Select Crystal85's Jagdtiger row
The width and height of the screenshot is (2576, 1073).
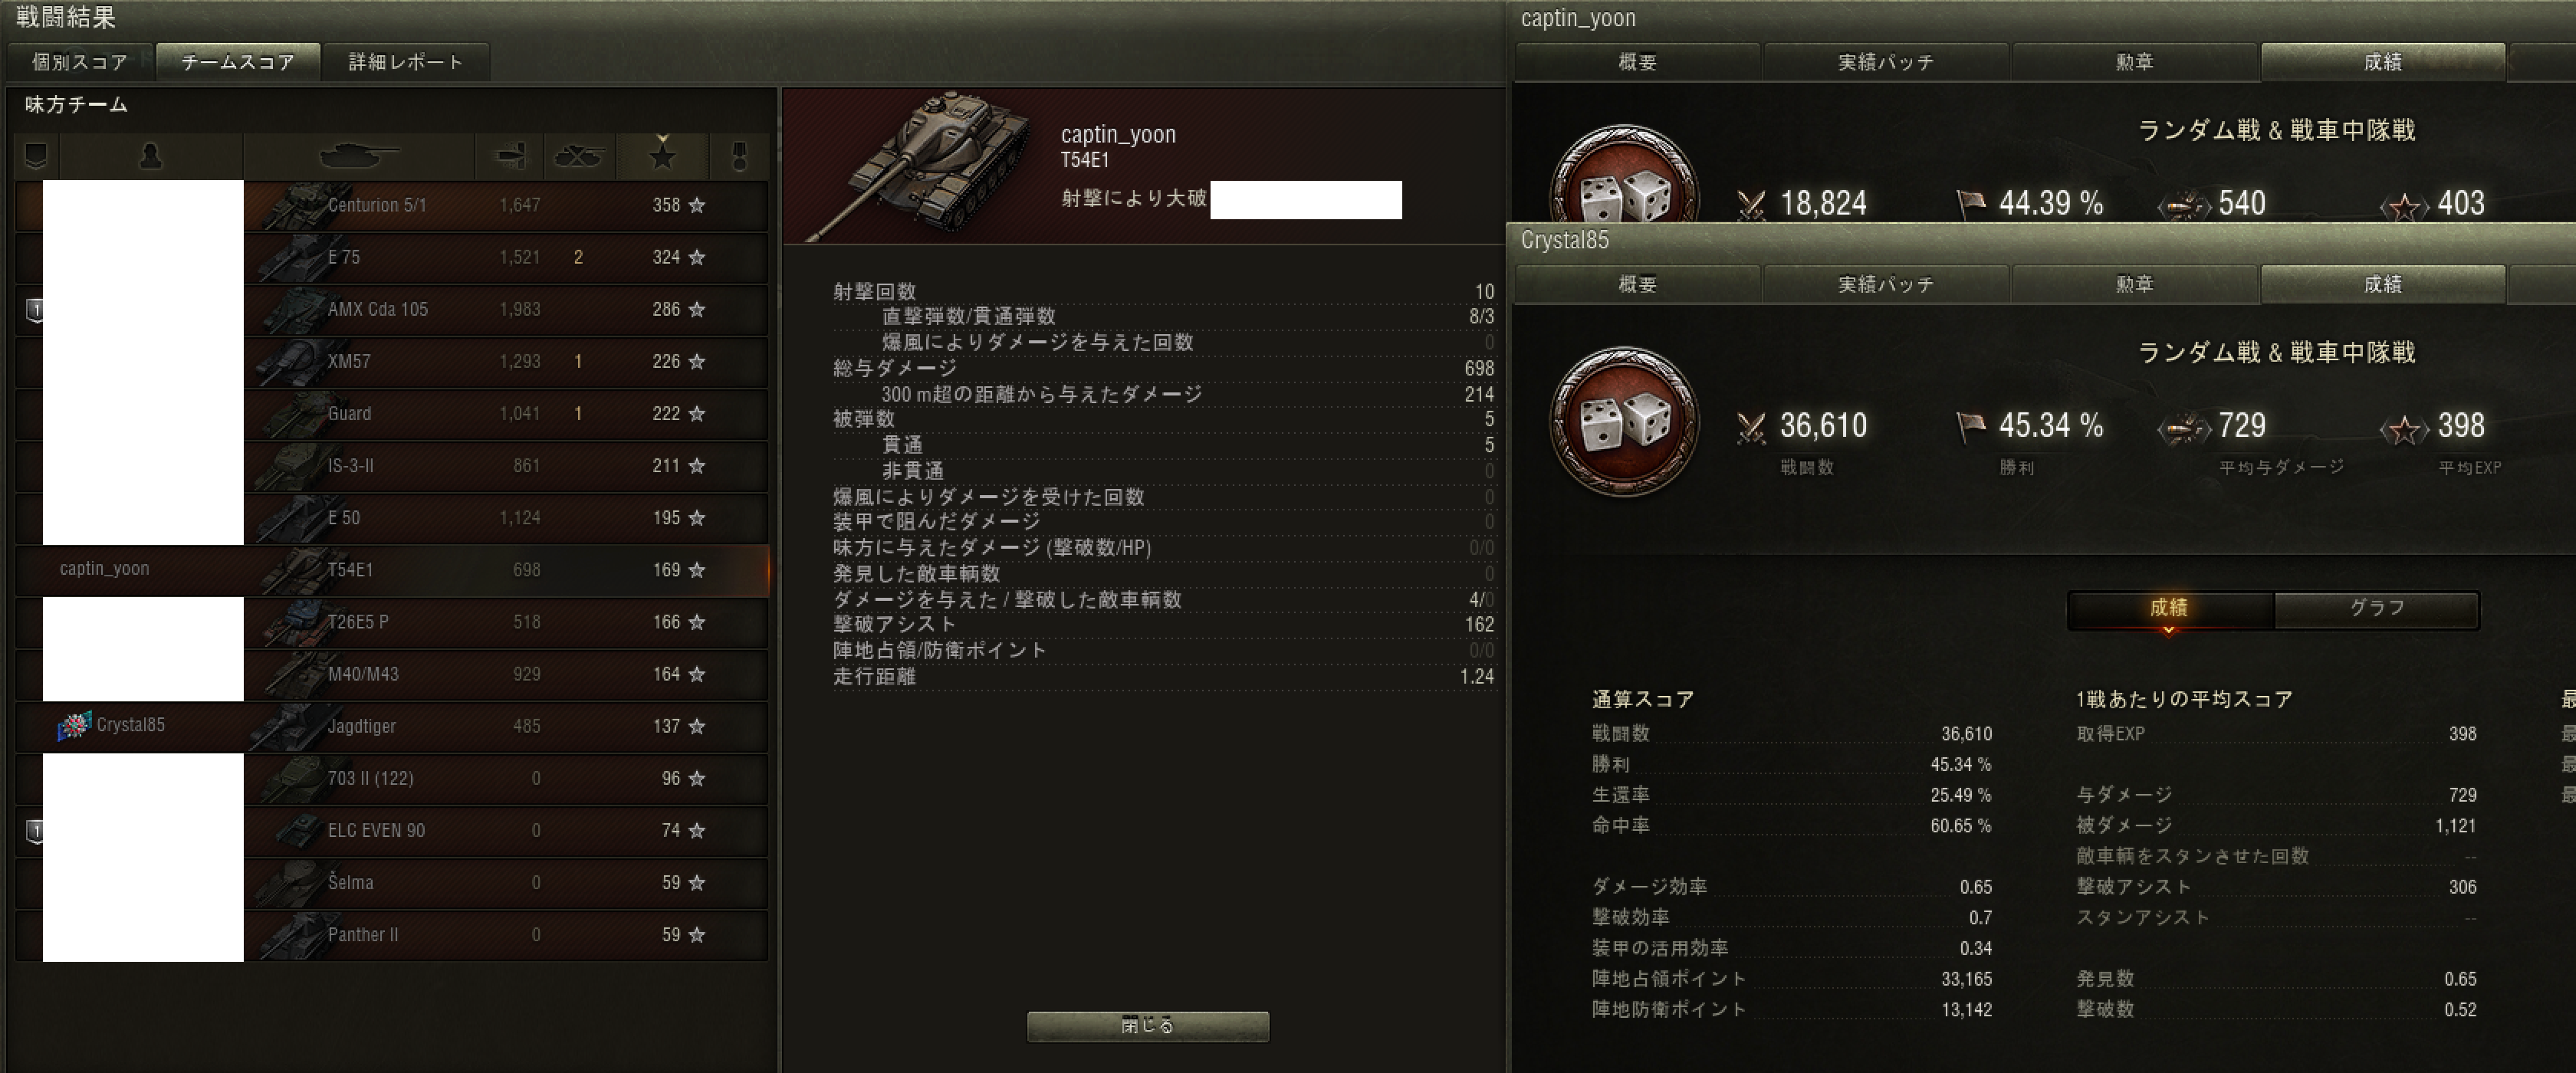coord(392,726)
